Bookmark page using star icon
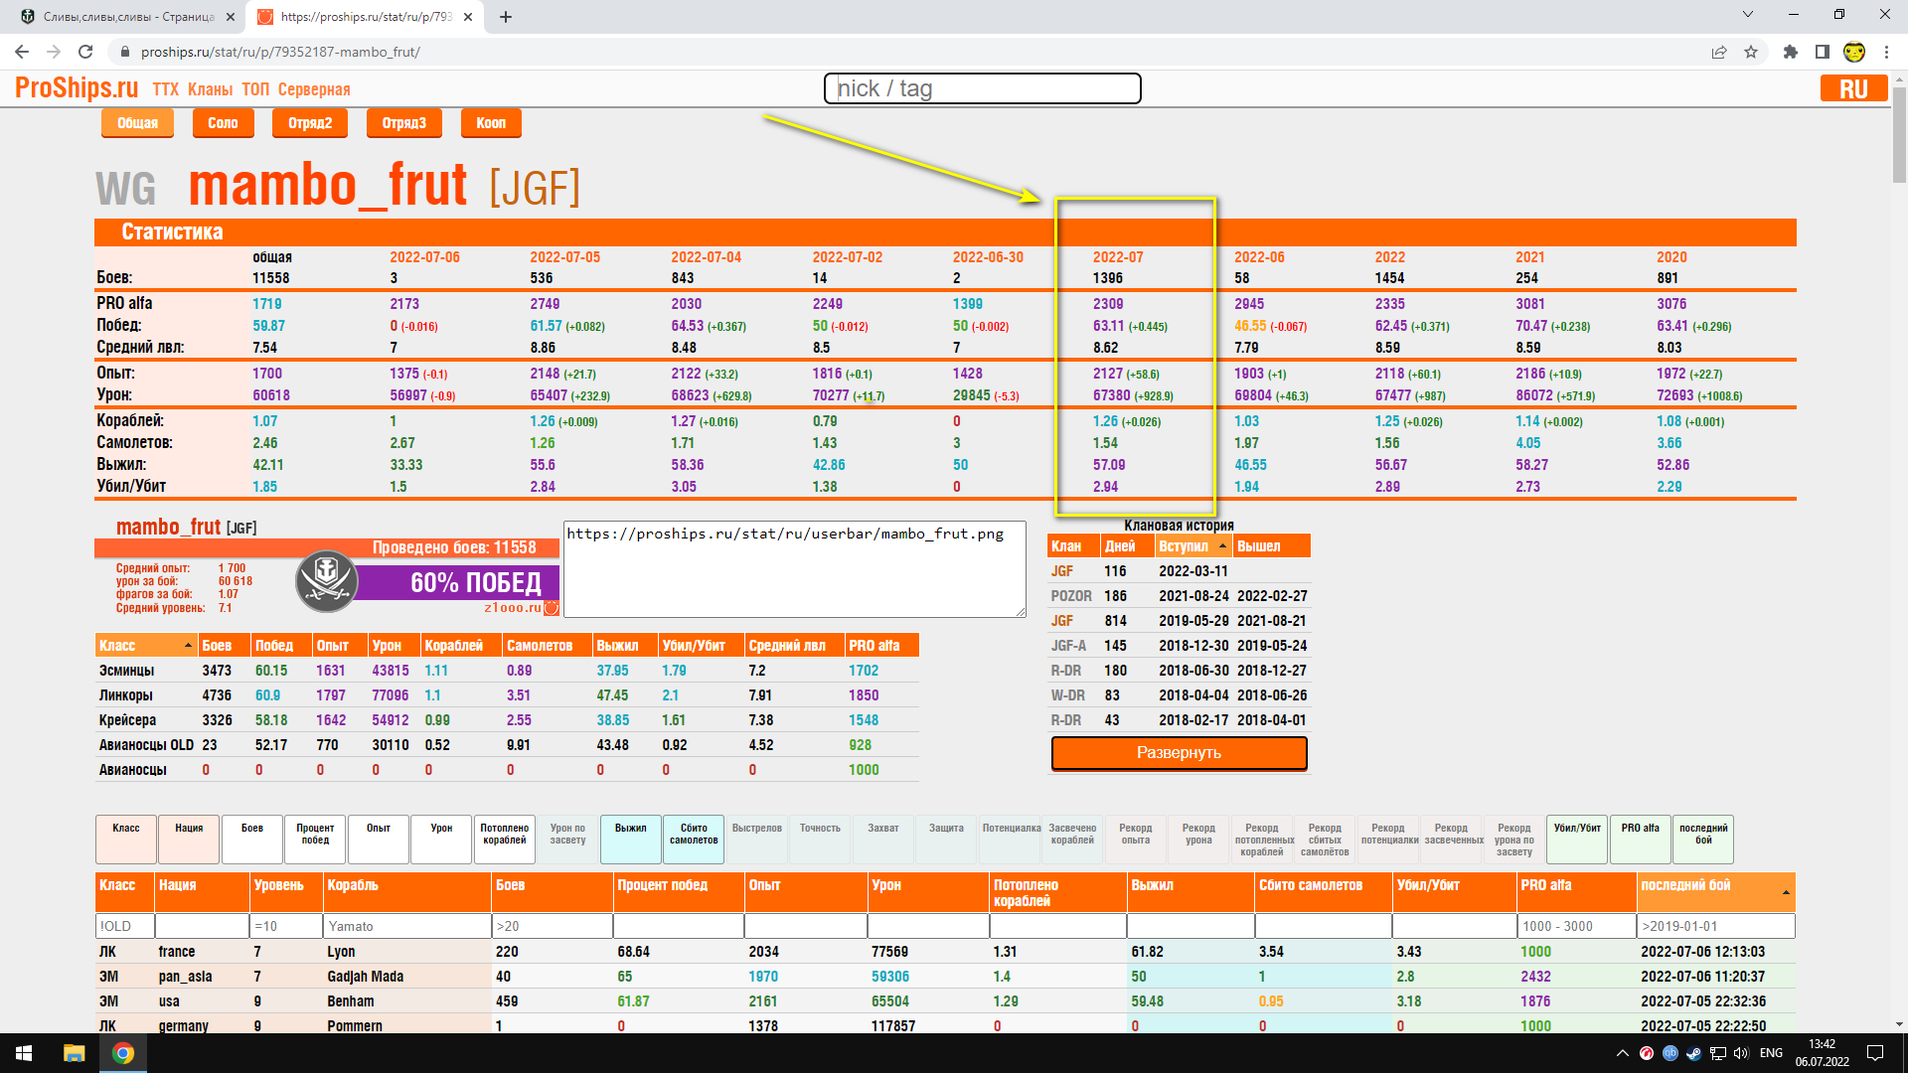 click(1751, 52)
